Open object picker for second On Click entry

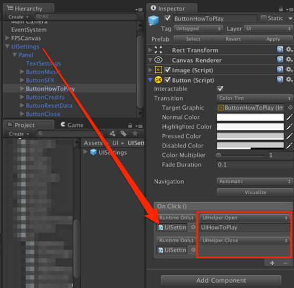click(193, 250)
